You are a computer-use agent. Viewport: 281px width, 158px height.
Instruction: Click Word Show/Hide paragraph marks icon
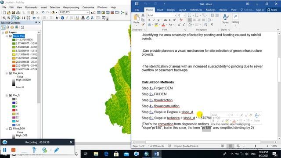pos(212,25)
